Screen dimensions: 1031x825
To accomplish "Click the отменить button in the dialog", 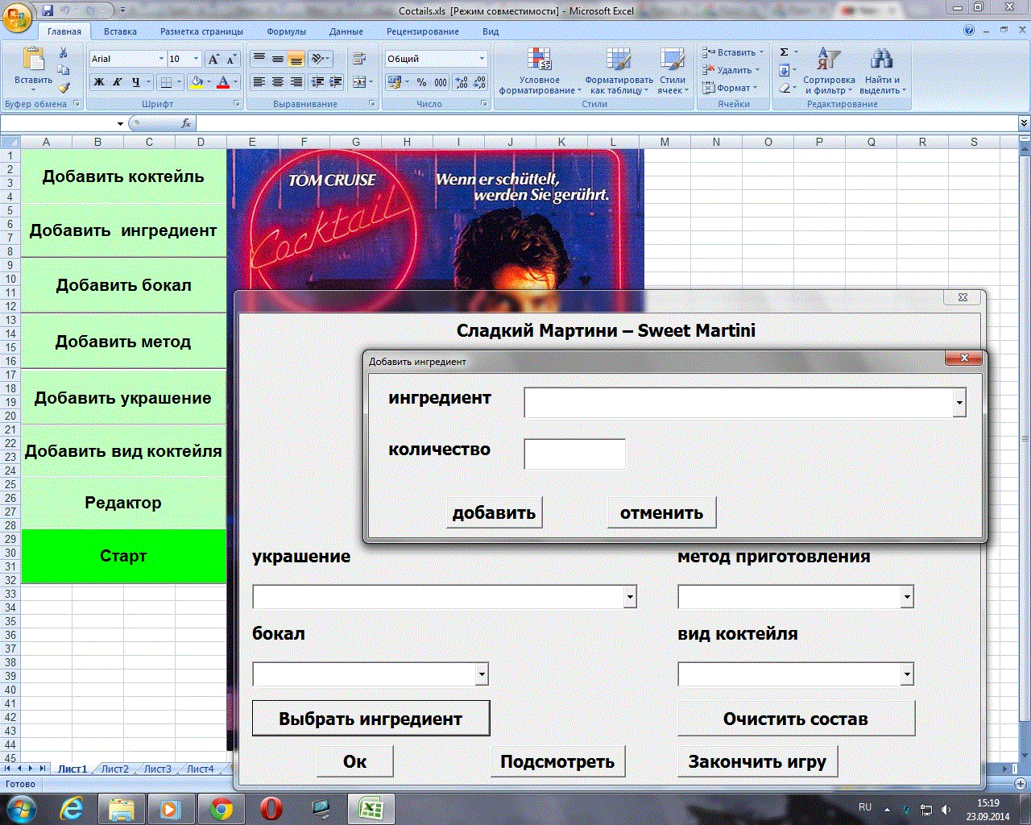I will coord(661,512).
